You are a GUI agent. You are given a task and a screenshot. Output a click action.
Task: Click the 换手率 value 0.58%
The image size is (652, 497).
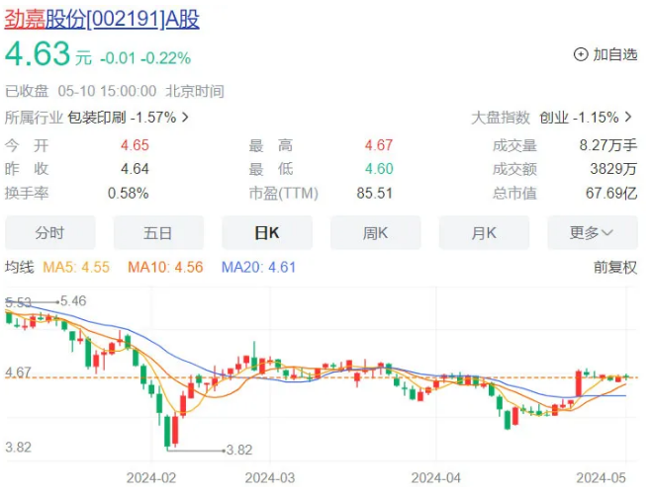click(128, 193)
